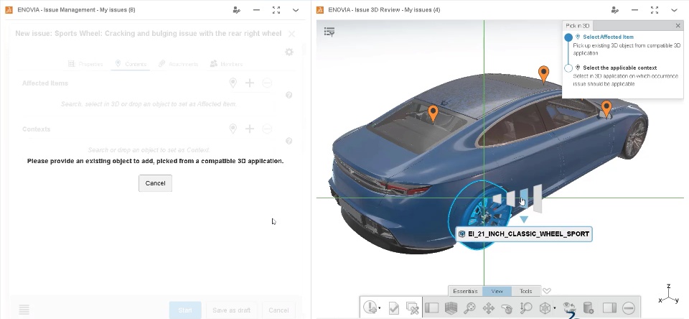This screenshot has height=319, width=689.
Task: Expand the chevron menu in Issue Management header
Action: click(296, 10)
